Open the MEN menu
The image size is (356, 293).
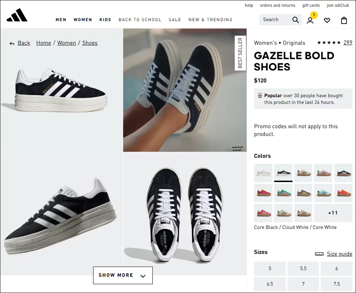coord(61,20)
